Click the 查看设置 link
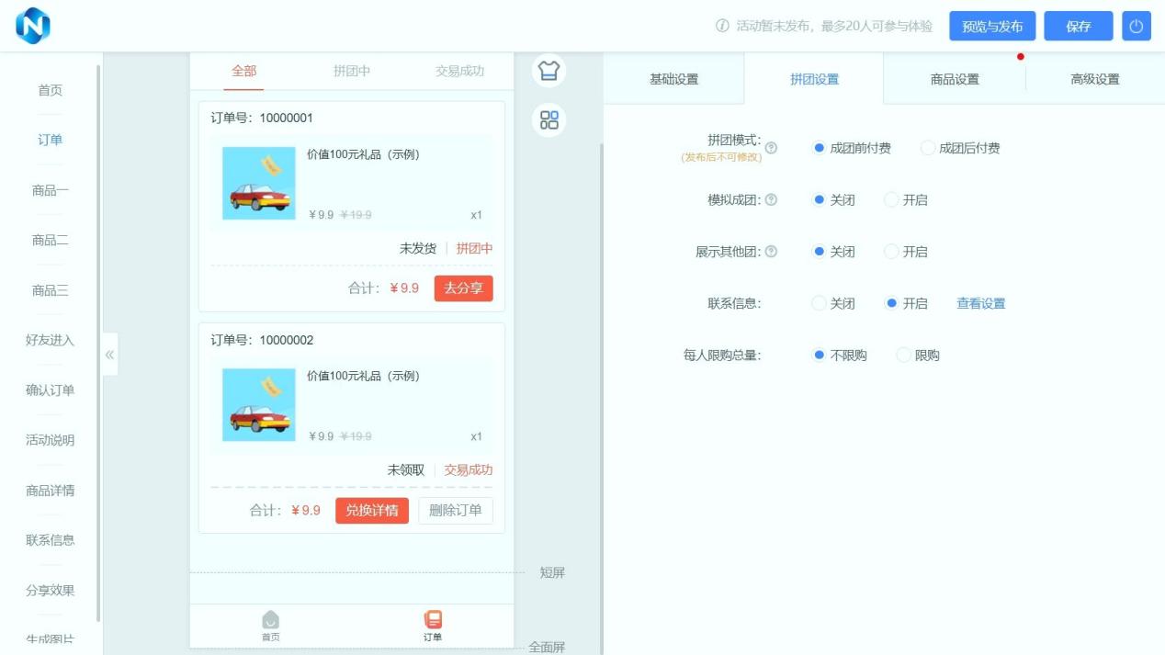 click(980, 304)
